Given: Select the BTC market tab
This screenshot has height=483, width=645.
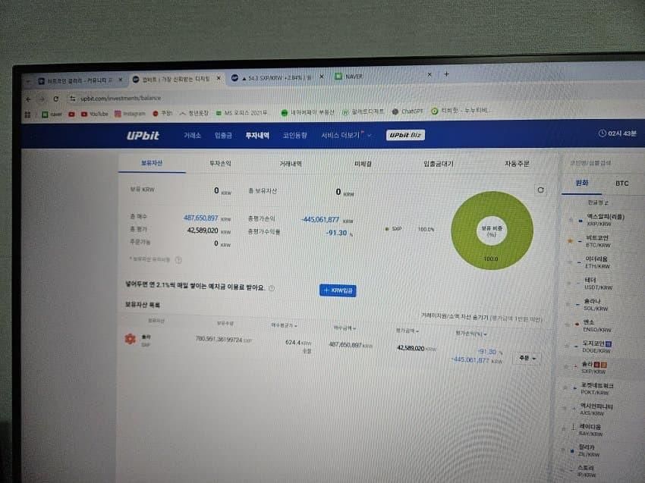Looking at the screenshot, I should (621, 183).
